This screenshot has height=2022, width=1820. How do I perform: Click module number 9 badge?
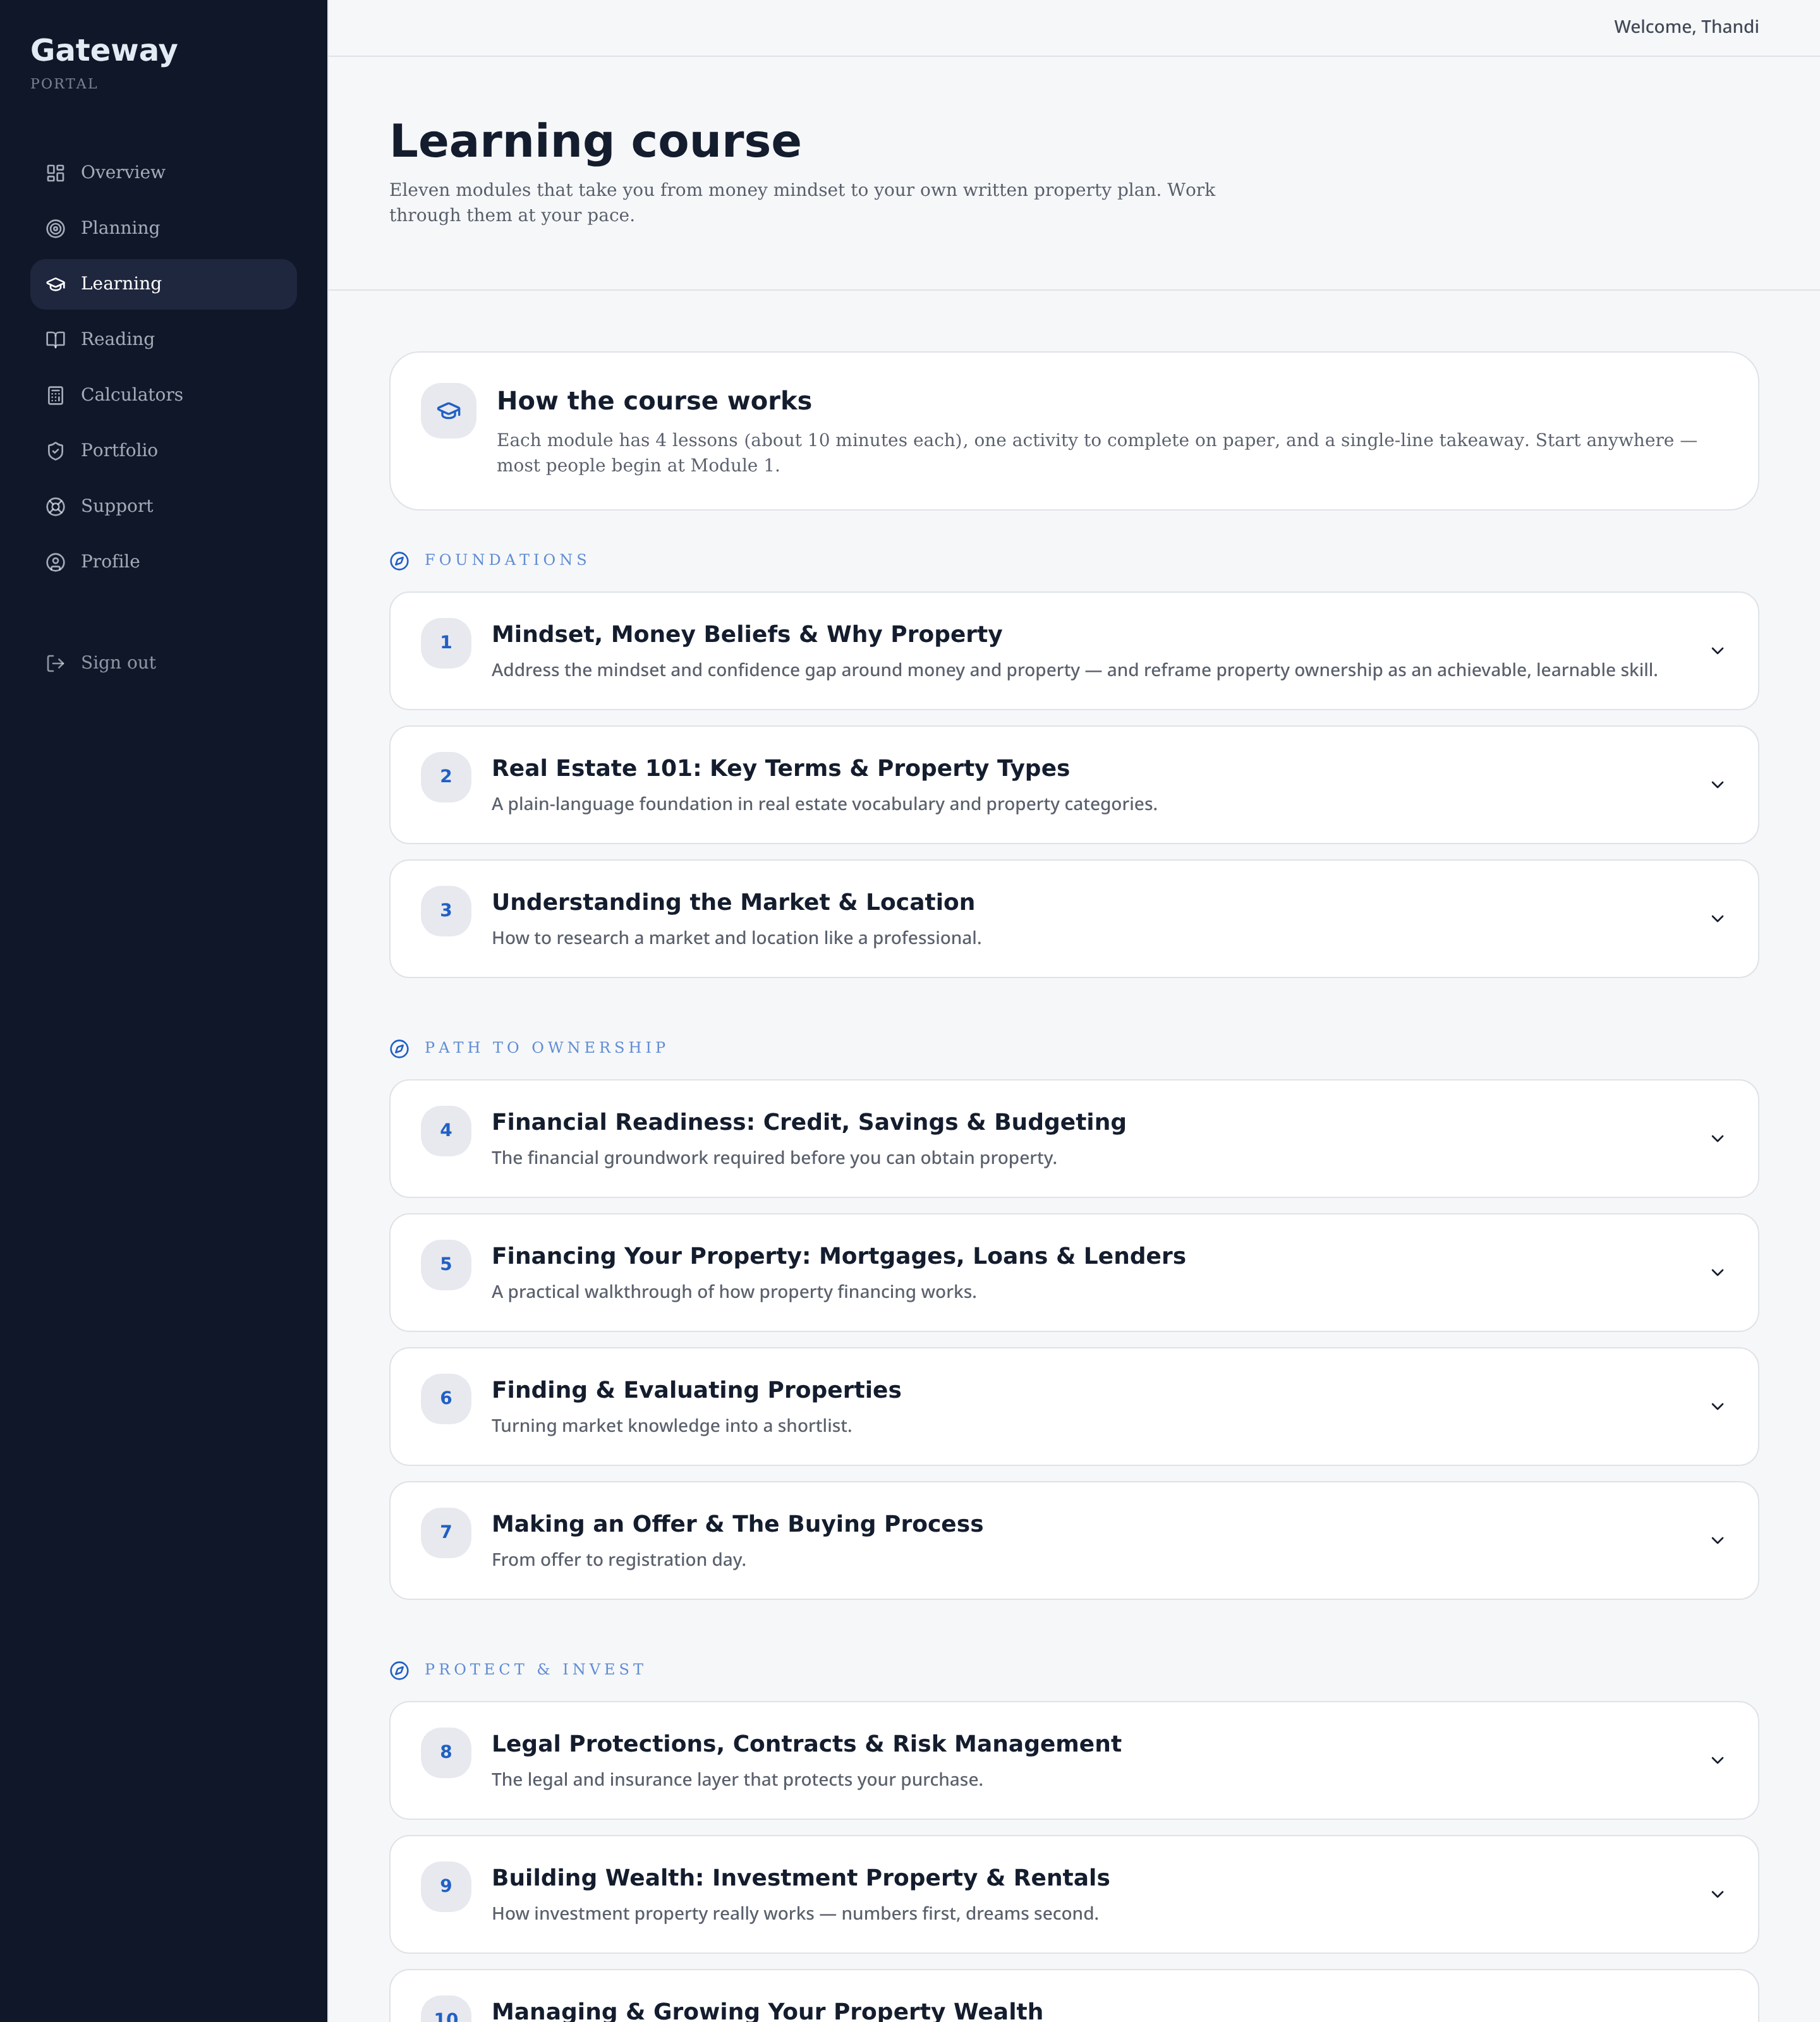point(446,1887)
